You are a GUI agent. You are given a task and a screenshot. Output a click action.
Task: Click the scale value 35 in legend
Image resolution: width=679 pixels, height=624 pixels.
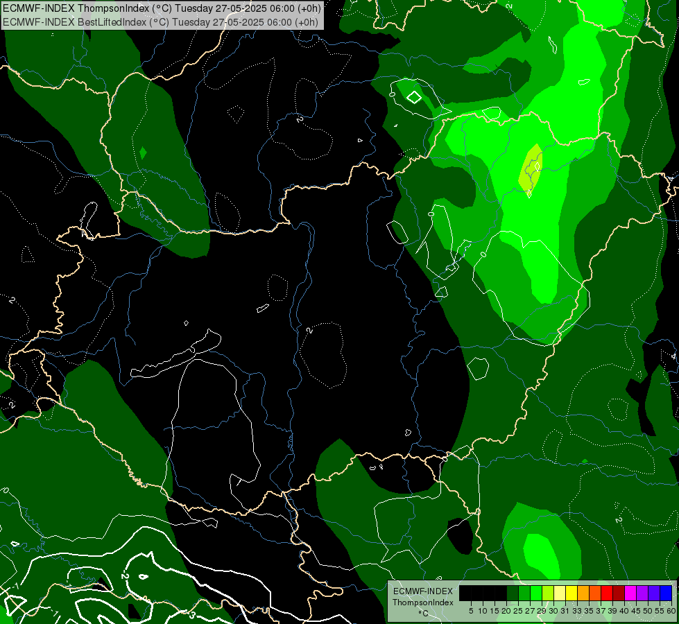(589, 611)
